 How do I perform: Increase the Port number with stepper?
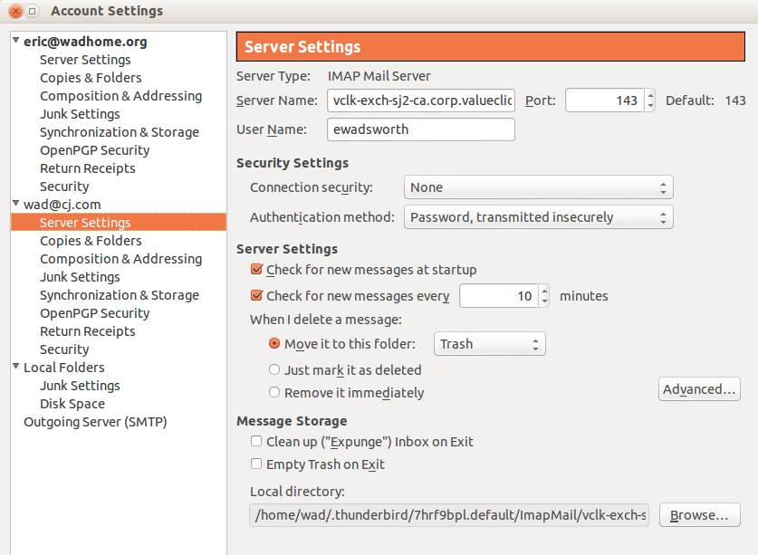[x=649, y=95]
